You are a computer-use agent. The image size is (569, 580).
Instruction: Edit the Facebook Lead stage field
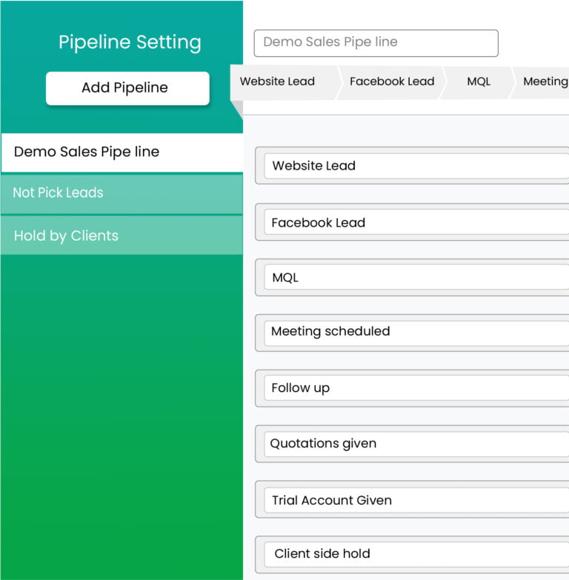[x=415, y=222]
